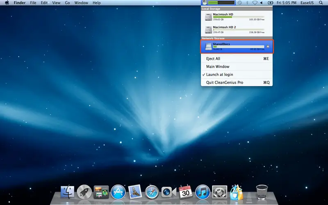The image size is (328, 205).
Task: Eject the SharedDocs network drive
Action: tap(268, 46)
